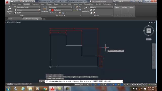Open Google Chrome from the taskbar
This screenshot has height=91, width=162.
(45, 89)
